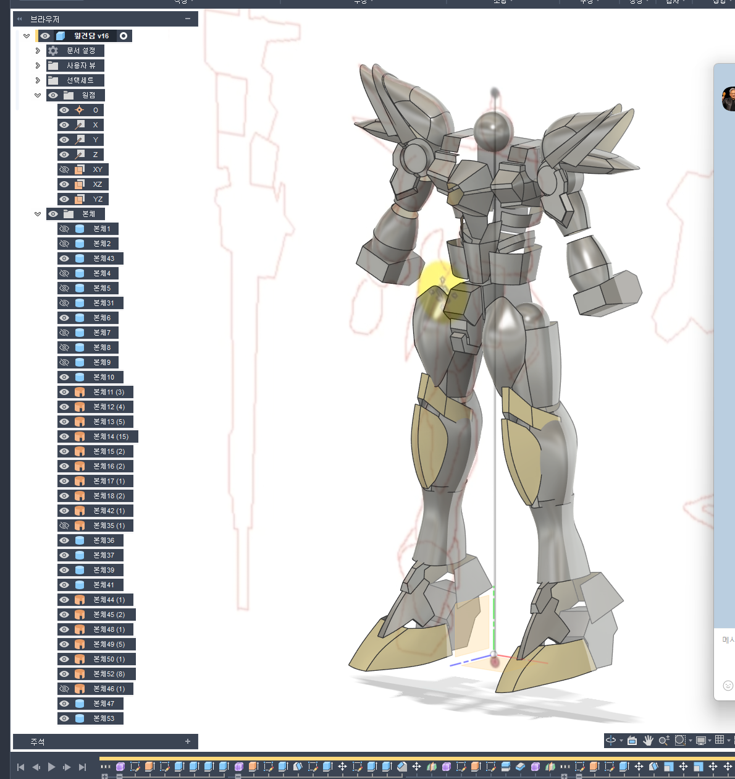Click the Orbit tool in navigation bar

coord(611,740)
